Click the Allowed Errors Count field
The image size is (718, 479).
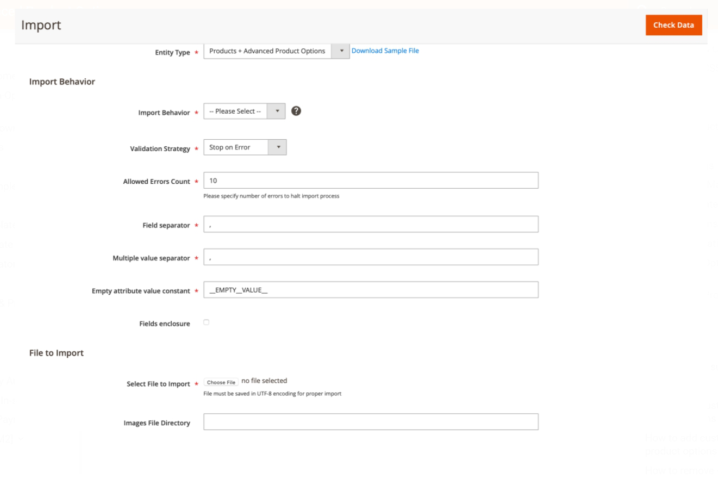click(x=371, y=181)
